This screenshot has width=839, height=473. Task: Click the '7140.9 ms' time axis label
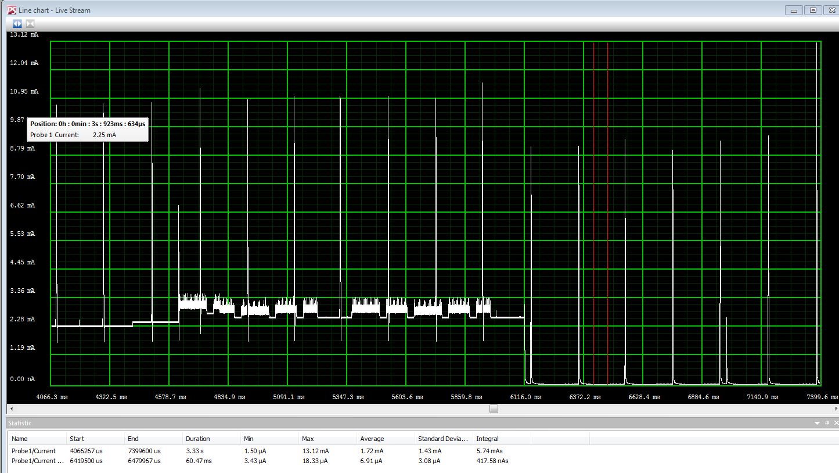point(762,397)
